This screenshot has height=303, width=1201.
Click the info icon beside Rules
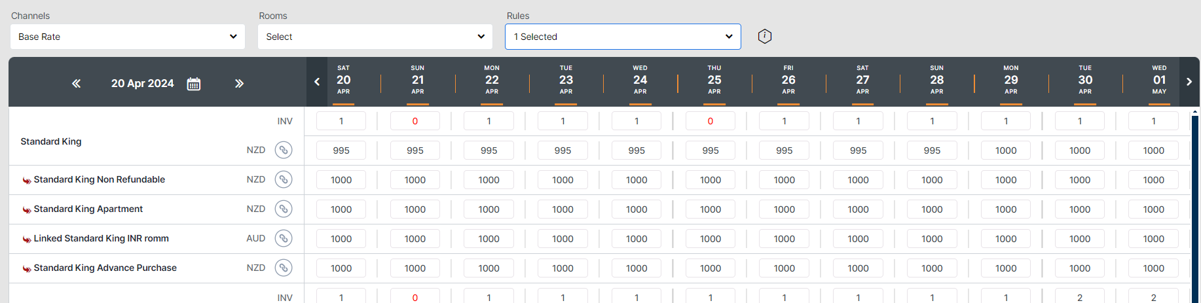point(764,37)
